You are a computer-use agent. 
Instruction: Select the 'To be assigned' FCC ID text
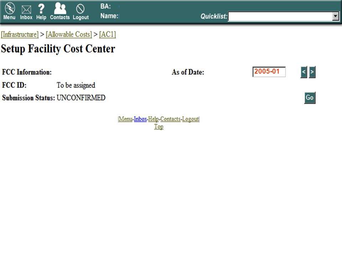coord(76,85)
